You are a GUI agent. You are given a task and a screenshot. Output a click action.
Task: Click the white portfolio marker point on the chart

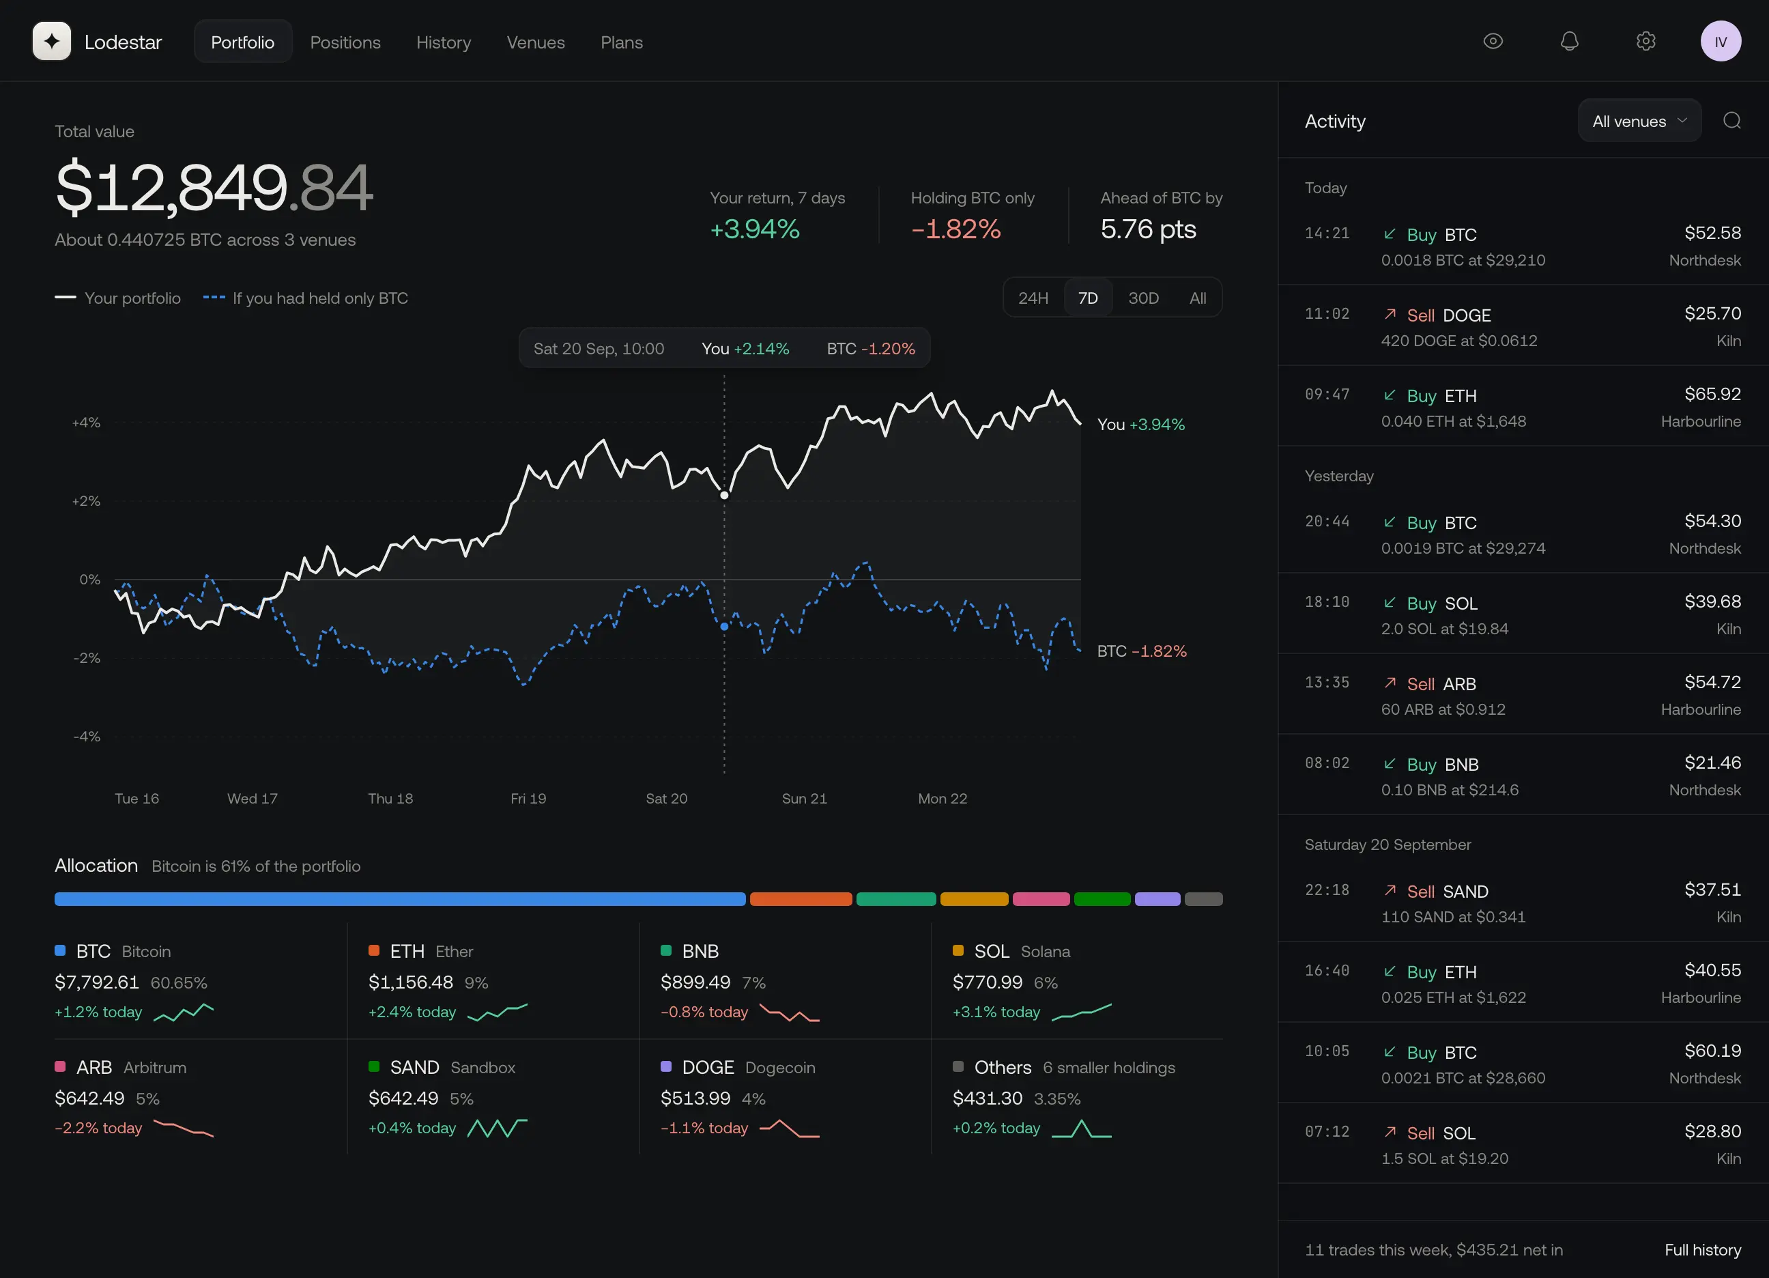tap(724, 495)
